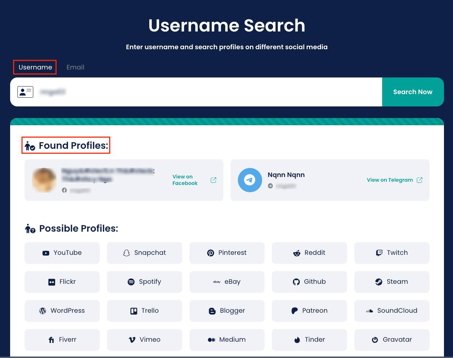Click the ID card icon in search box

pos(25,92)
